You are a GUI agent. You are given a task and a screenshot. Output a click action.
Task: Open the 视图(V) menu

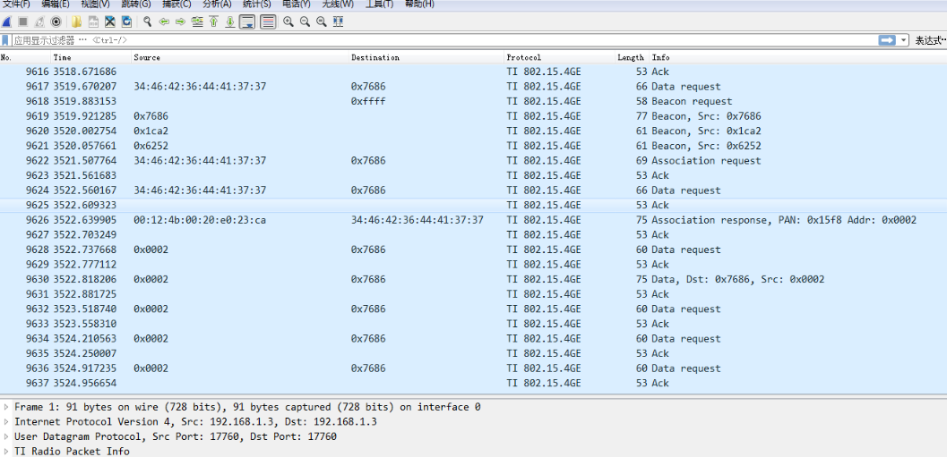click(96, 4)
